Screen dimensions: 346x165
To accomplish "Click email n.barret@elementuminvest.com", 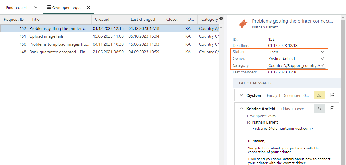I will click(x=283, y=129).
